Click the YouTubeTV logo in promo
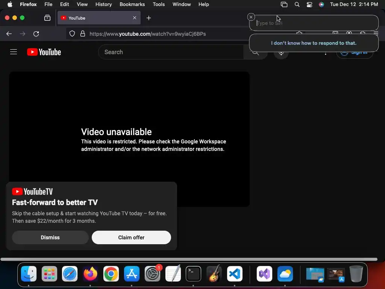The image size is (385, 289). pyautogui.click(x=32, y=192)
